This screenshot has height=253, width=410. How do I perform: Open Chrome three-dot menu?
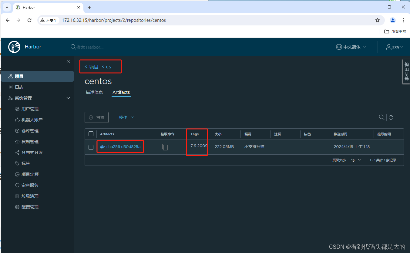tap(403, 20)
